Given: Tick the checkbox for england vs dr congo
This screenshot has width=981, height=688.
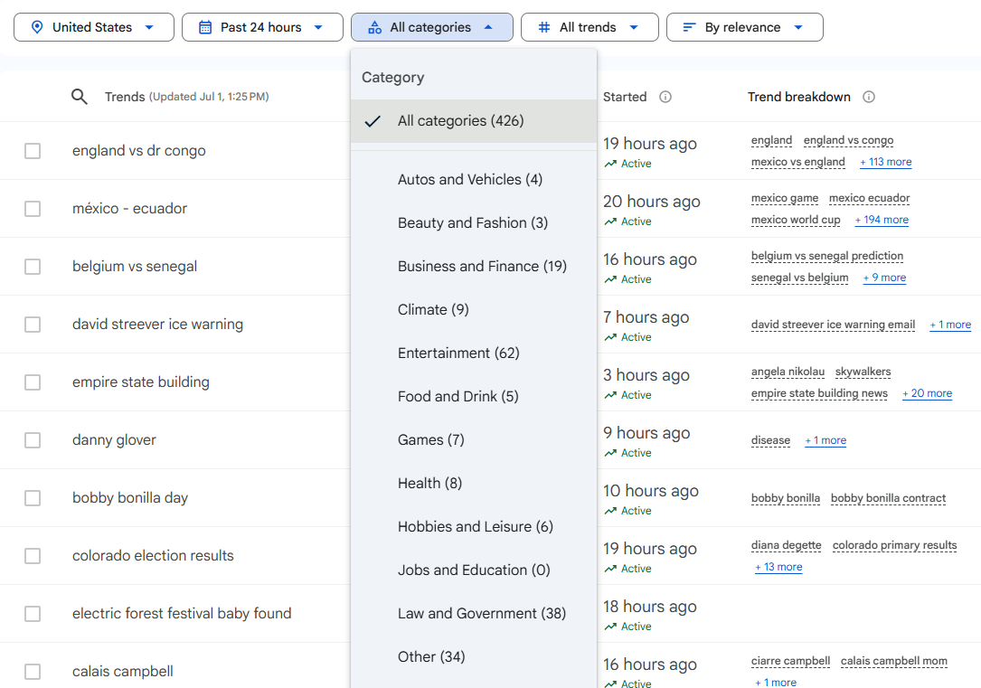Looking at the screenshot, I should (x=33, y=151).
